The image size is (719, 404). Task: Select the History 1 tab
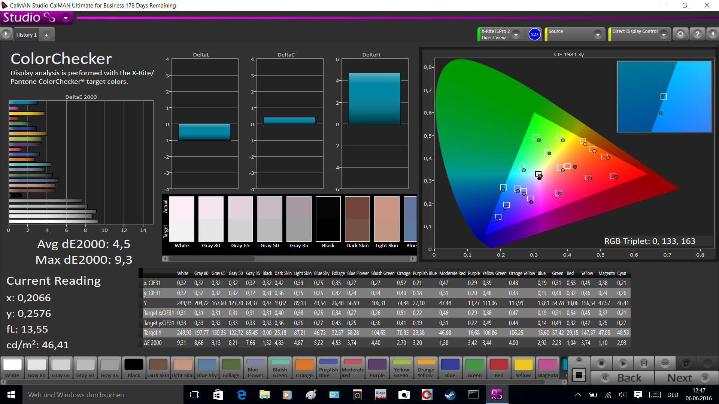click(26, 35)
